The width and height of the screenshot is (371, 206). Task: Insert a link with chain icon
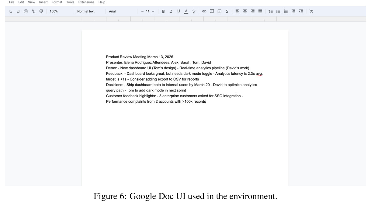coord(204,11)
